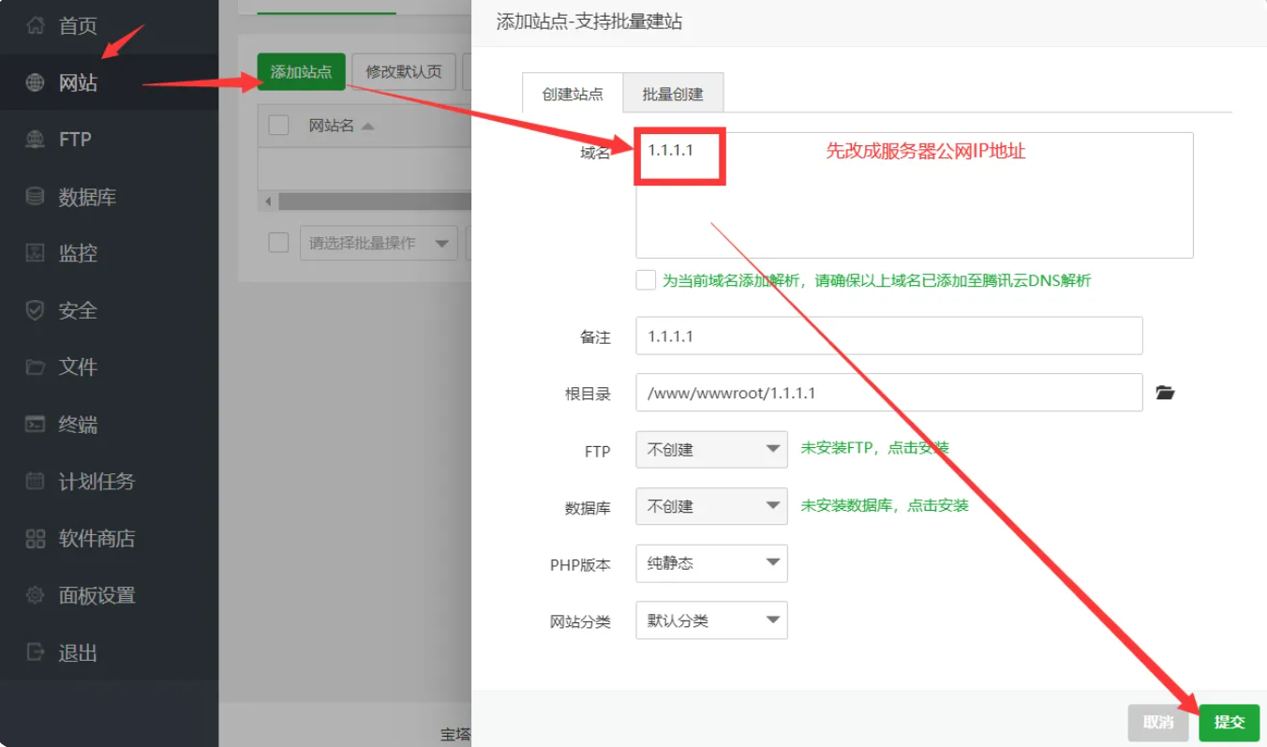Screen dimensions: 1267x747
Task: Click the home icon beside 首页
Action: tap(36, 25)
